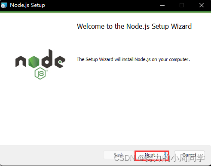
Task: Minimize the Node.js Setup window
Action: 162,5
